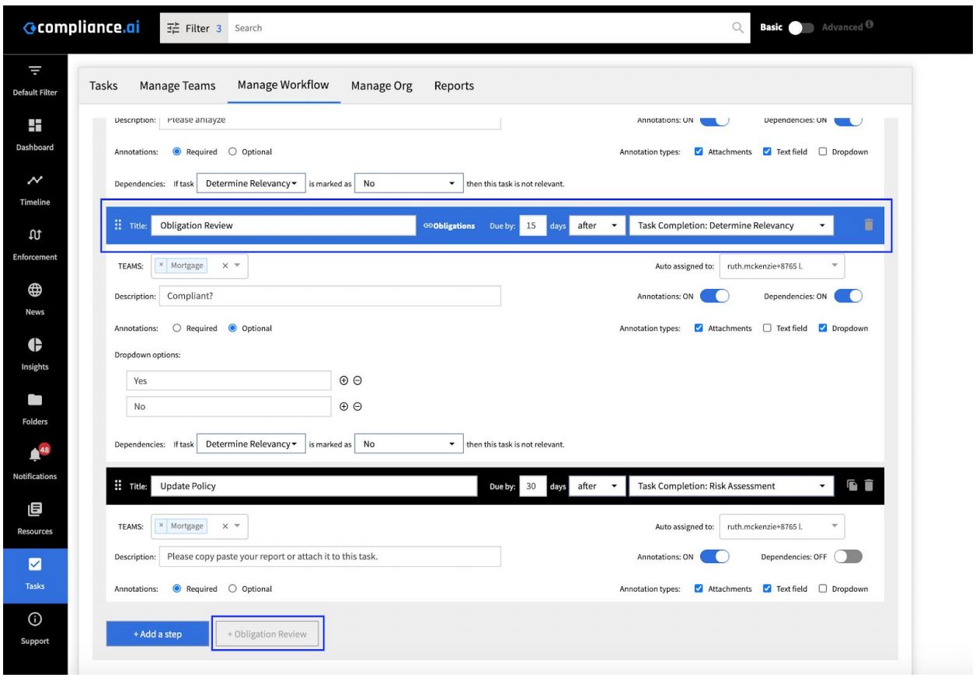Viewport: 976px width, 681px height.
Task: Delete the Update Policy step
Action: 869,486
